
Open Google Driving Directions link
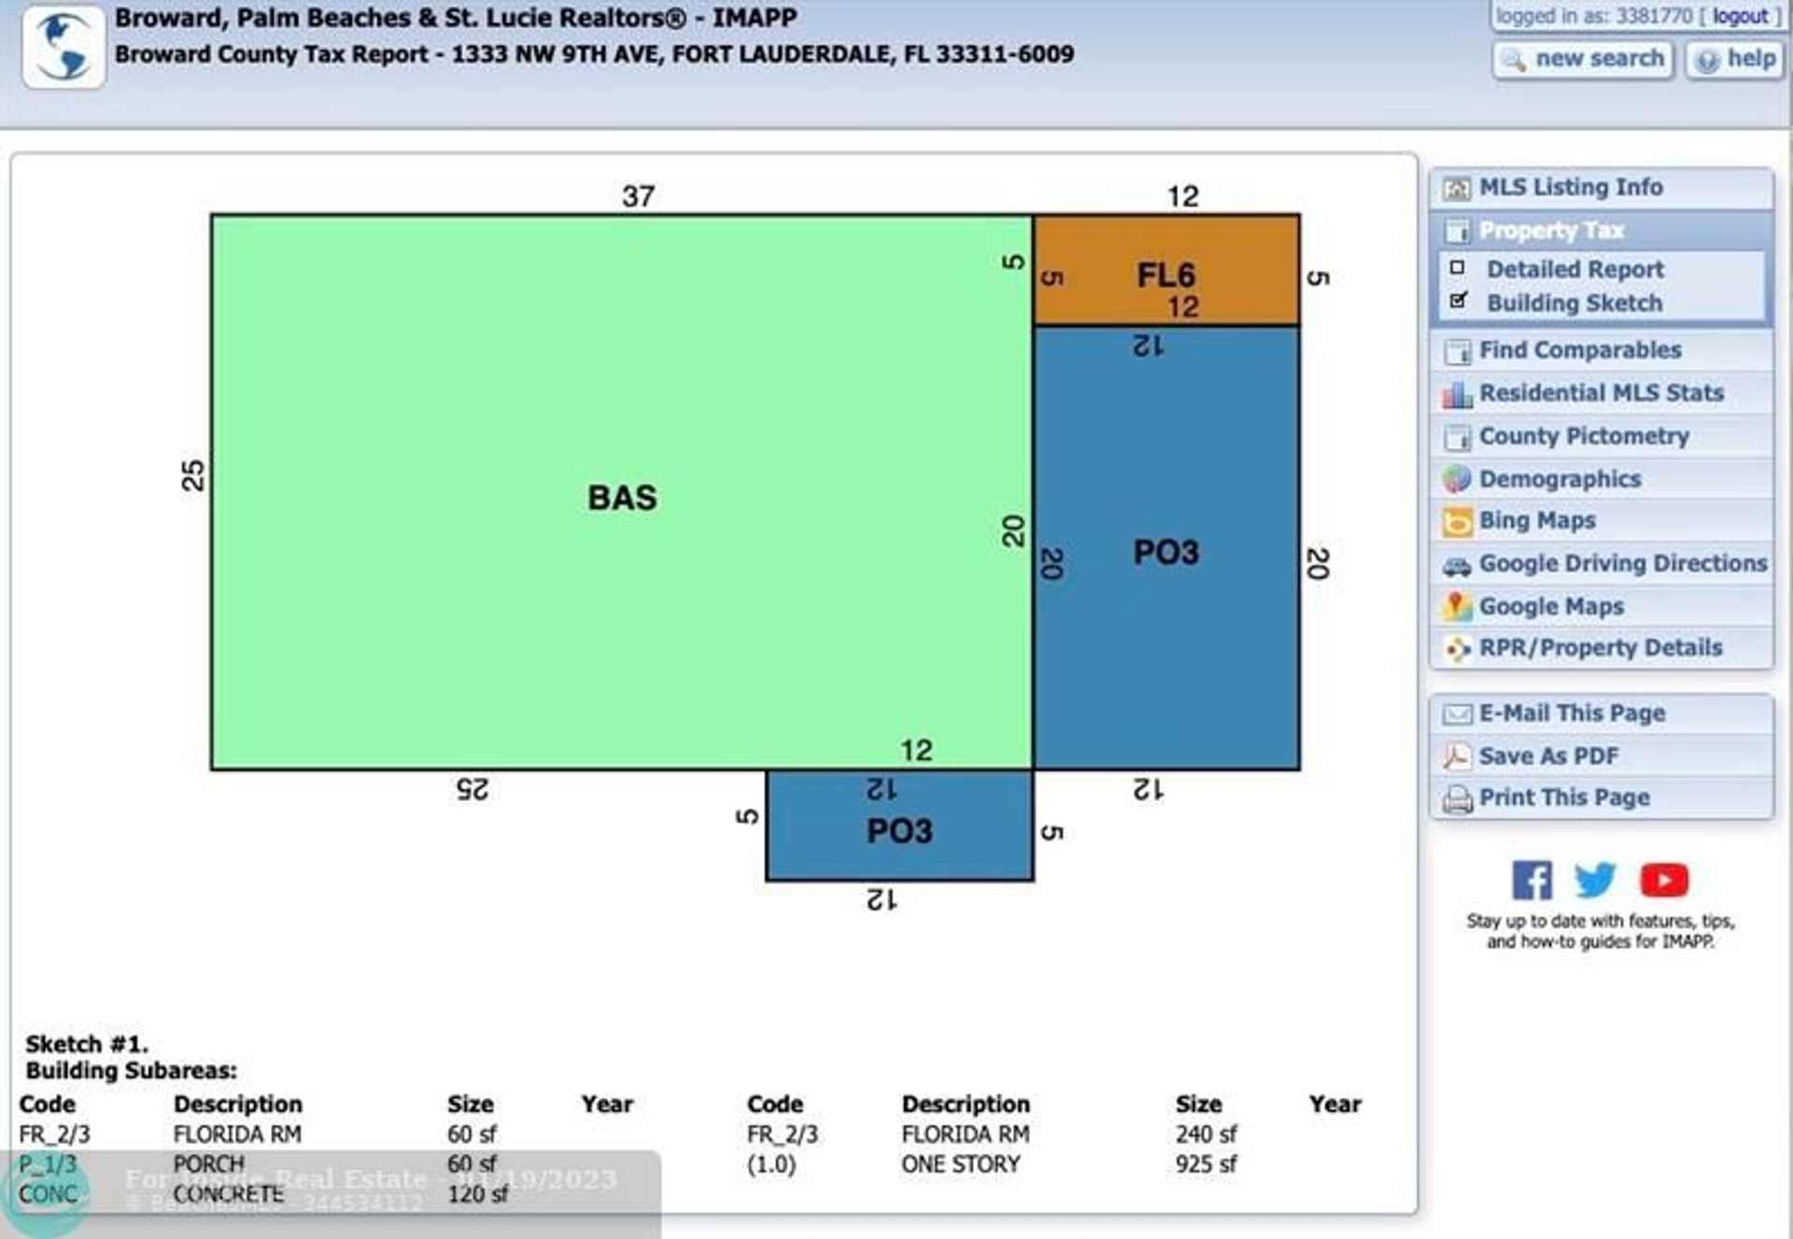pyautogui.click(x=1623, y=563)
